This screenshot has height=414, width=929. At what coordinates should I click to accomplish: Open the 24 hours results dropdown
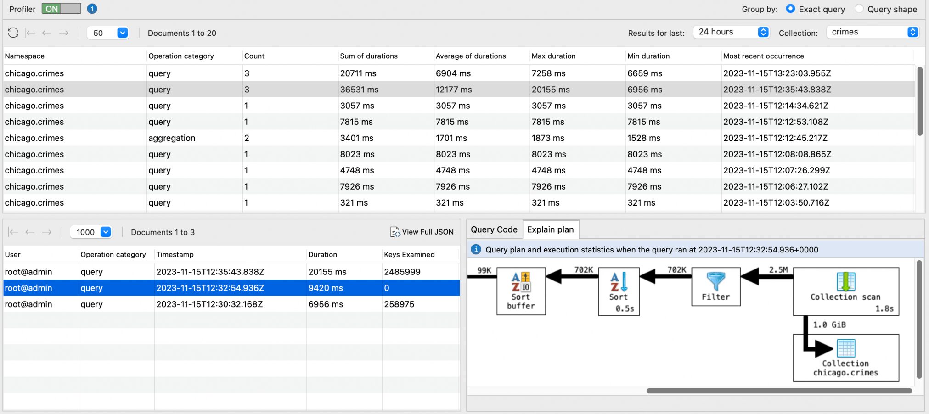(731, 32)
